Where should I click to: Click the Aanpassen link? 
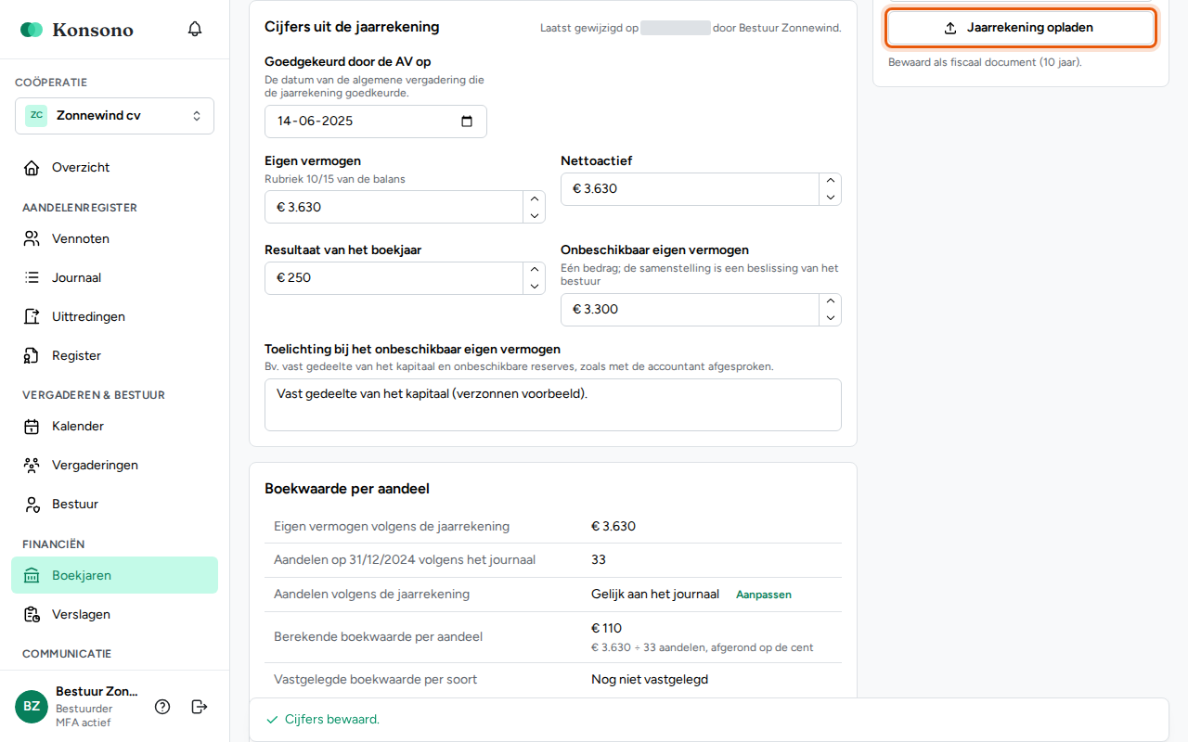tap(764, 595)
